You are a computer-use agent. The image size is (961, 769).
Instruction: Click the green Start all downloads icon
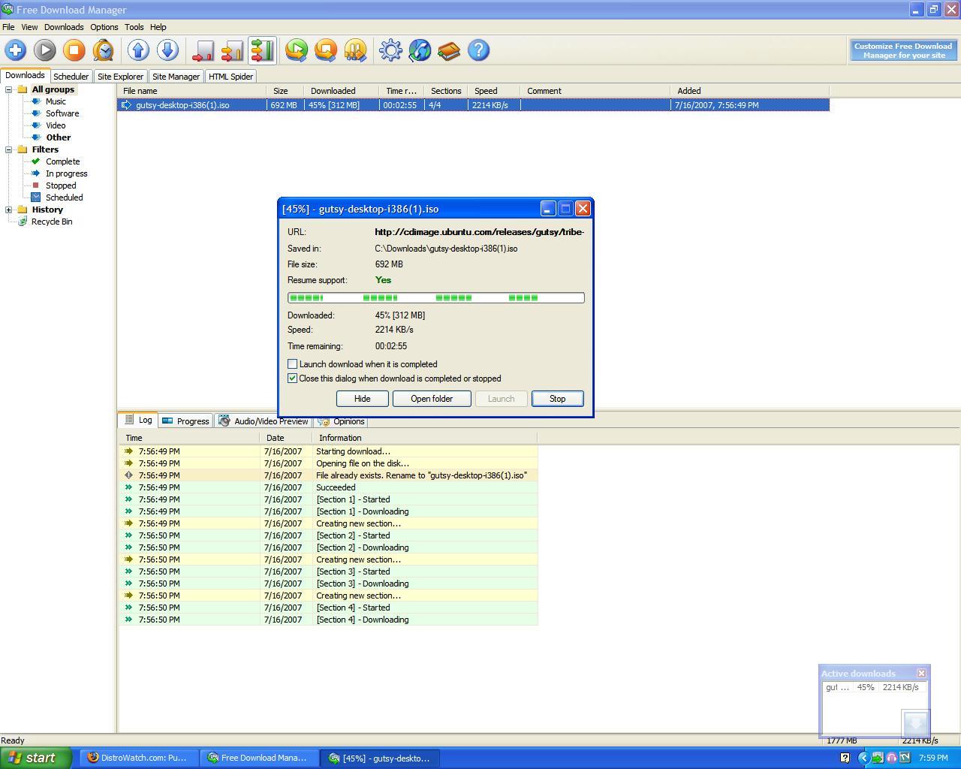[297, 50]
